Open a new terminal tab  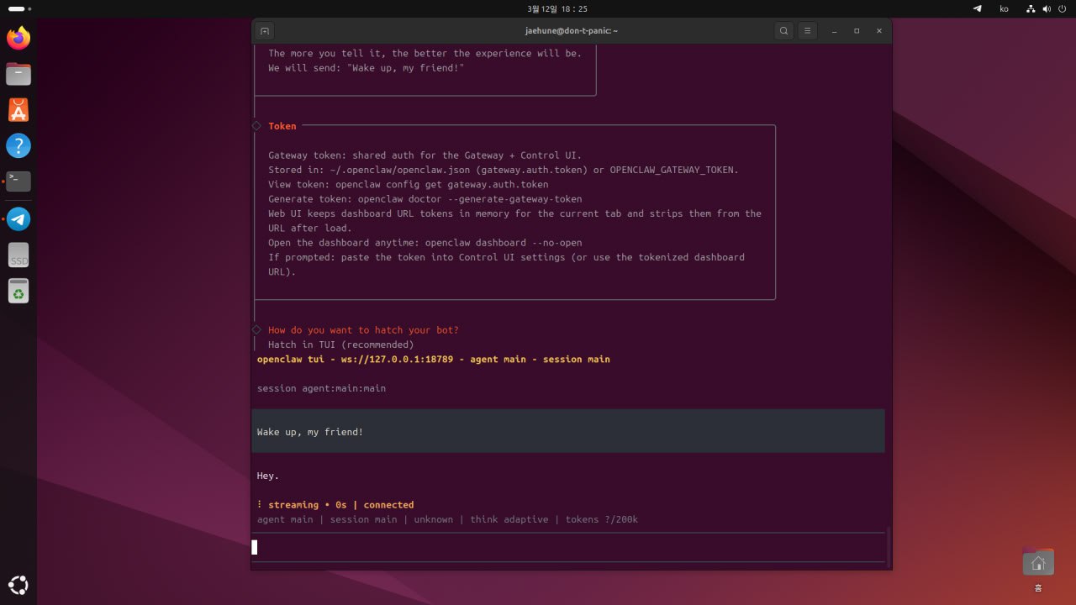264,30
